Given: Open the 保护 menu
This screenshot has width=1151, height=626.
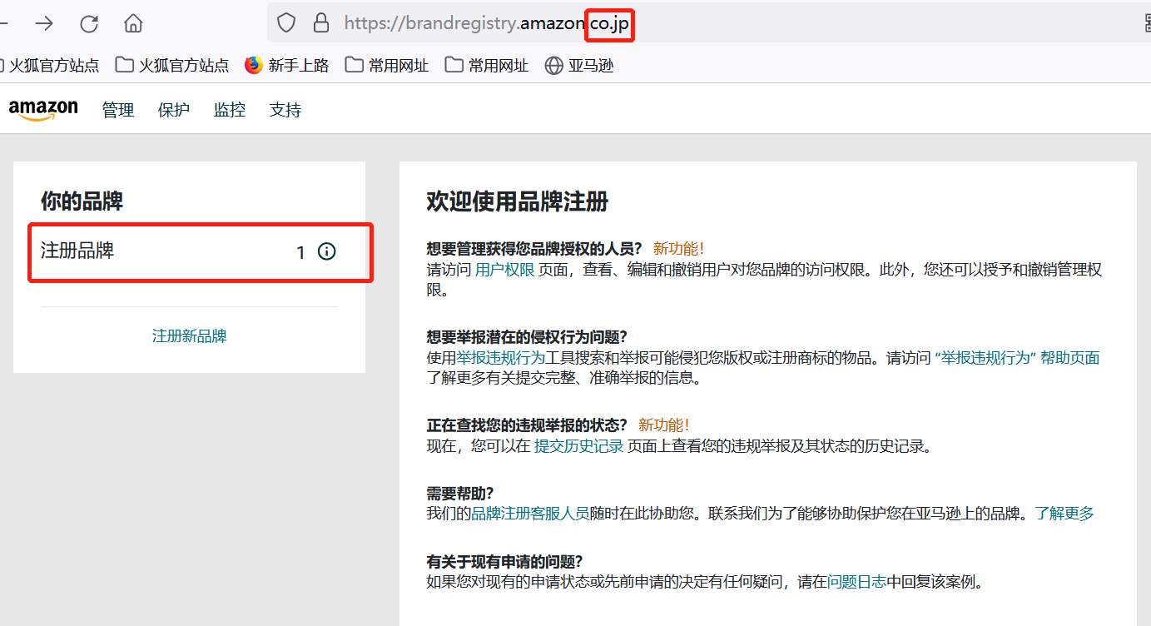Looking at the screenshot, I should 174,110.
